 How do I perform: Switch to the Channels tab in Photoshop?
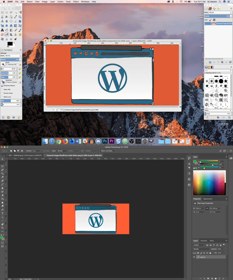click(204, 241)
